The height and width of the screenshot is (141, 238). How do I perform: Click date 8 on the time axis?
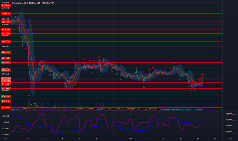click(x=96, y=138)
